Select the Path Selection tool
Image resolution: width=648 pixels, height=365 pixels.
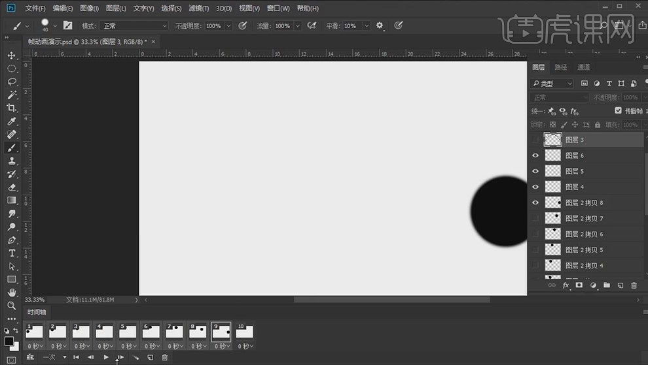(x=12, y=266)
